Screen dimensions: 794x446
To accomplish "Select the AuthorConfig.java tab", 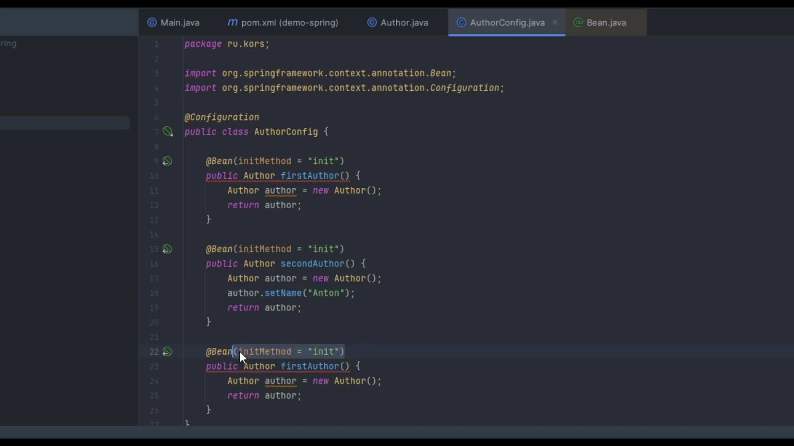I will pos(507,23).
